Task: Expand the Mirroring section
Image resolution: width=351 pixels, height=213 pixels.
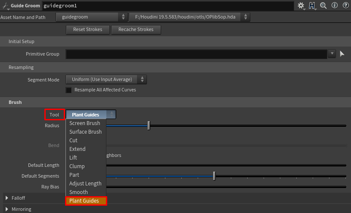Action: (7, 209)
